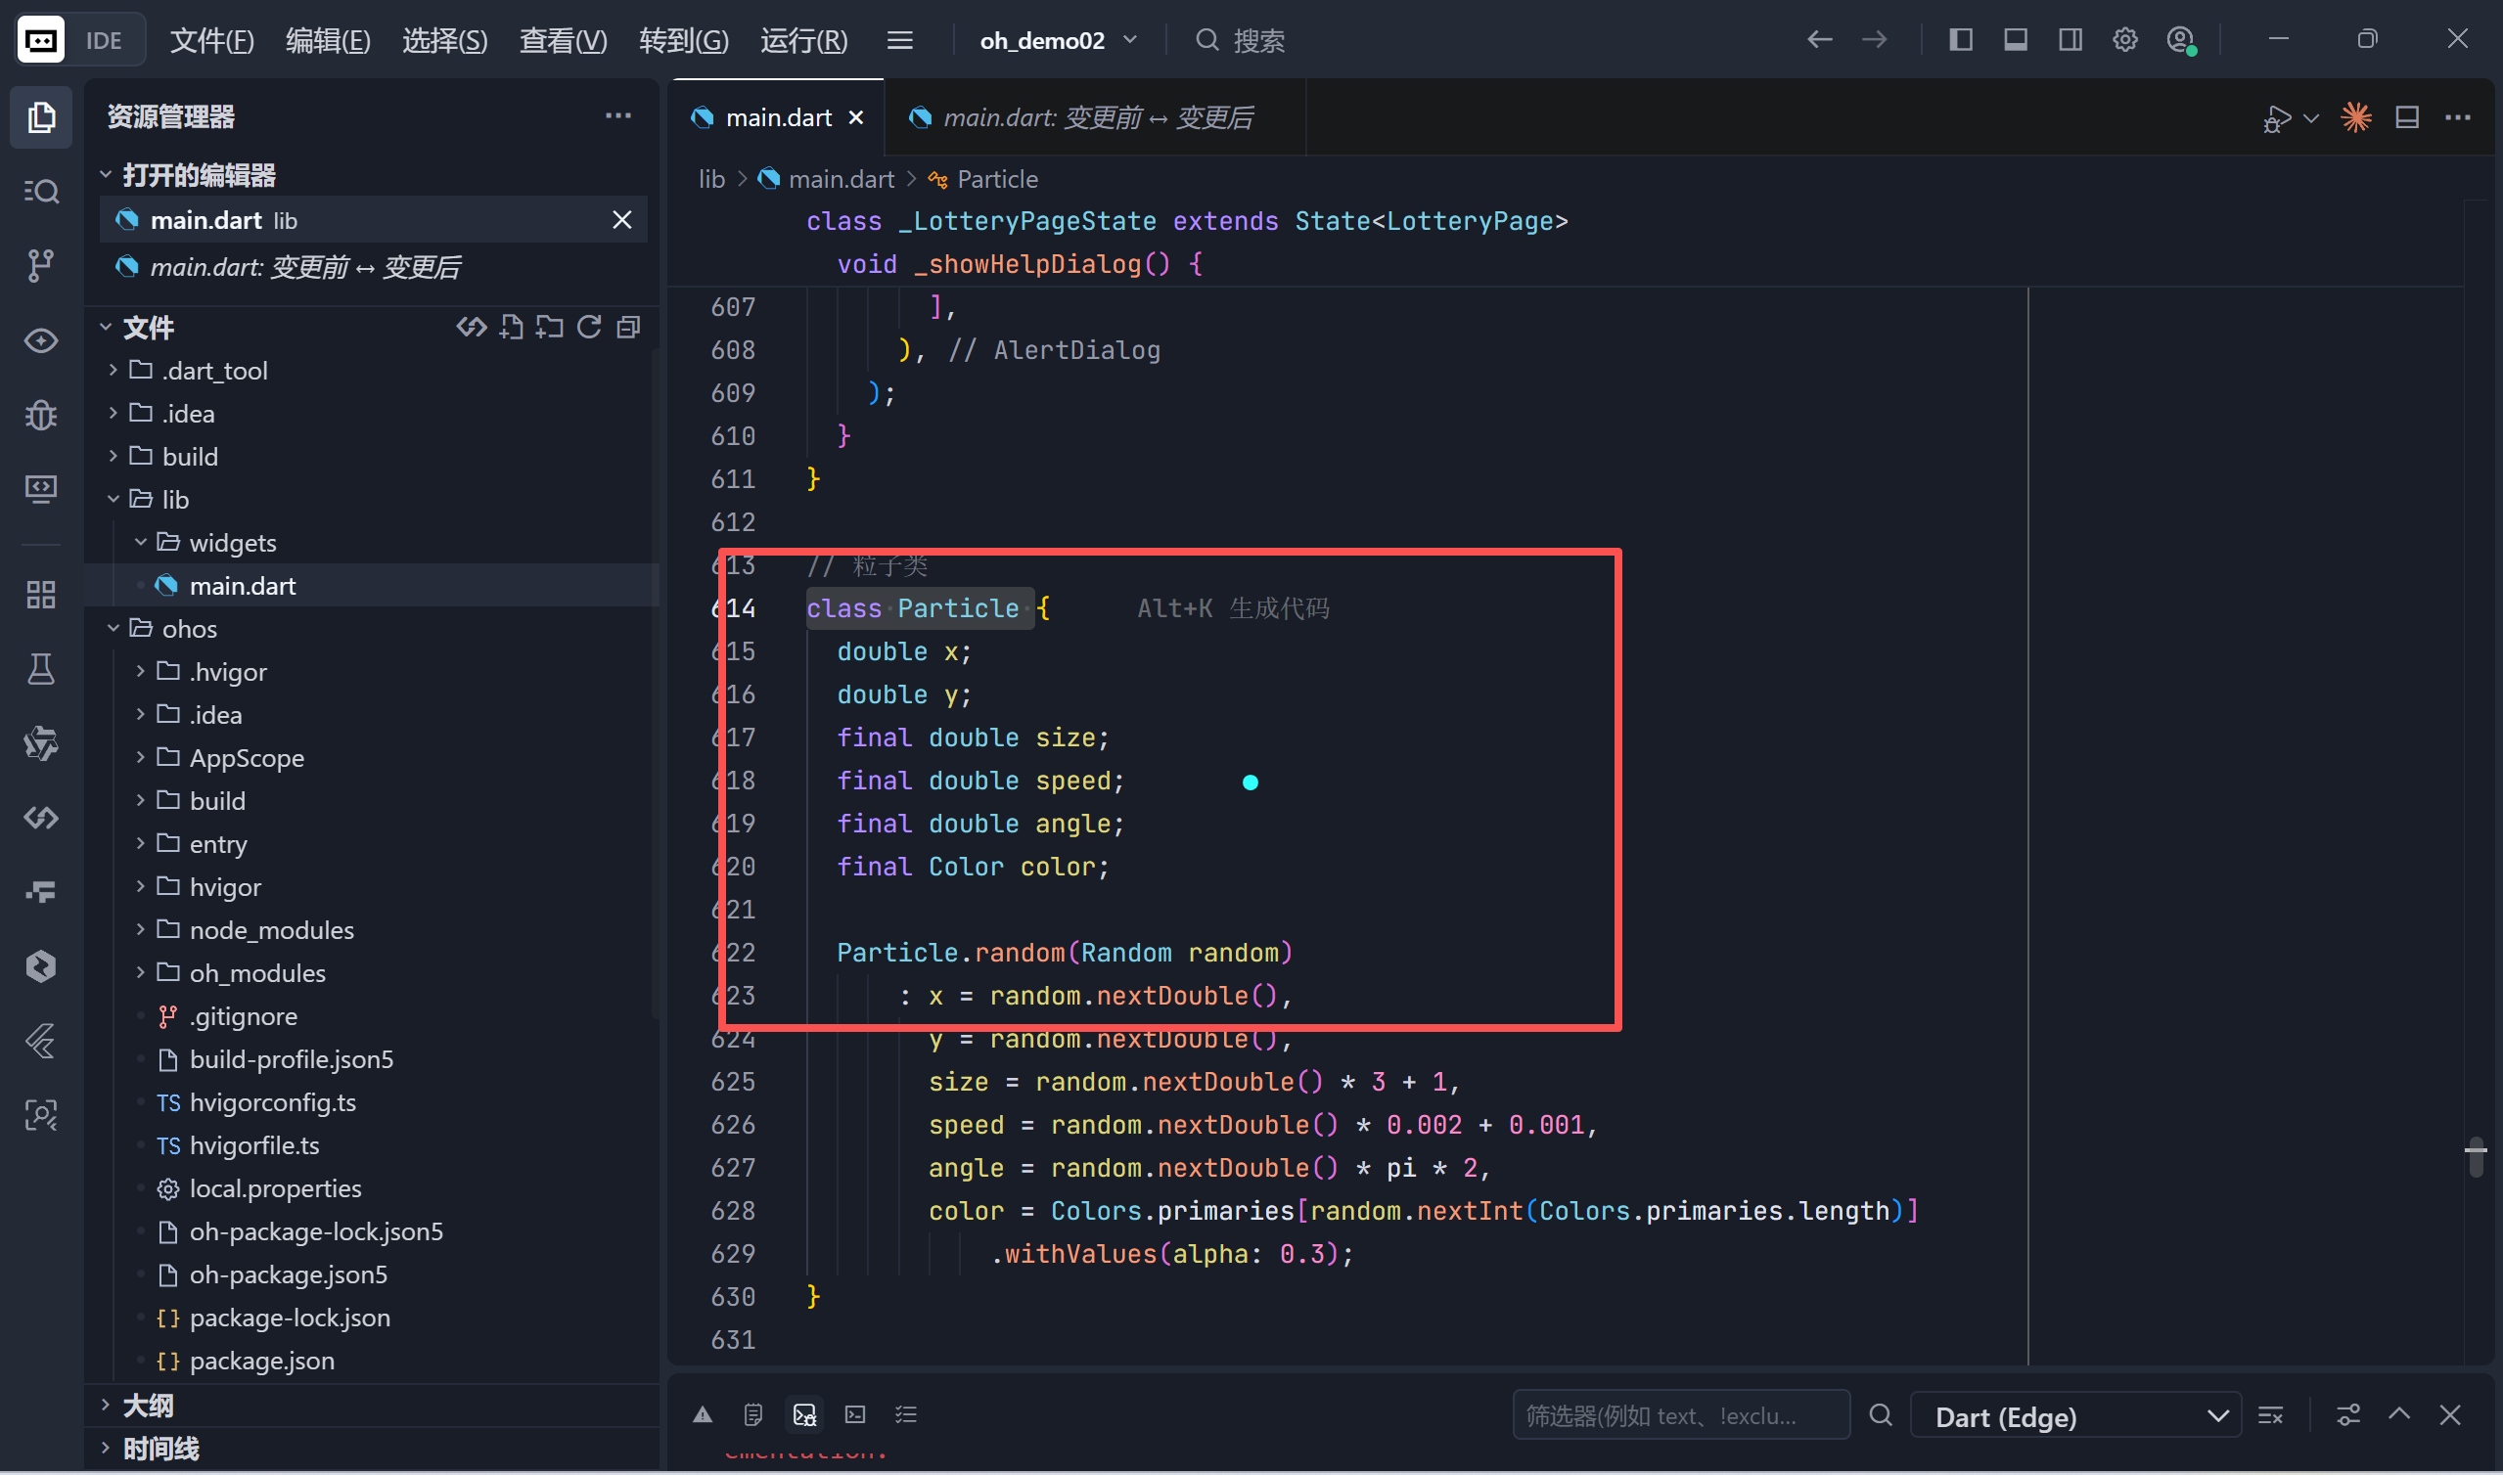Click the testing flask icon in sidebar
Screen dimensions: 2503x1475
tap(41, 669)
